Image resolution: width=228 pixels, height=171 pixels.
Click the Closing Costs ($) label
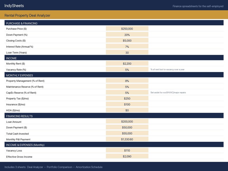[x=16, y=41]
